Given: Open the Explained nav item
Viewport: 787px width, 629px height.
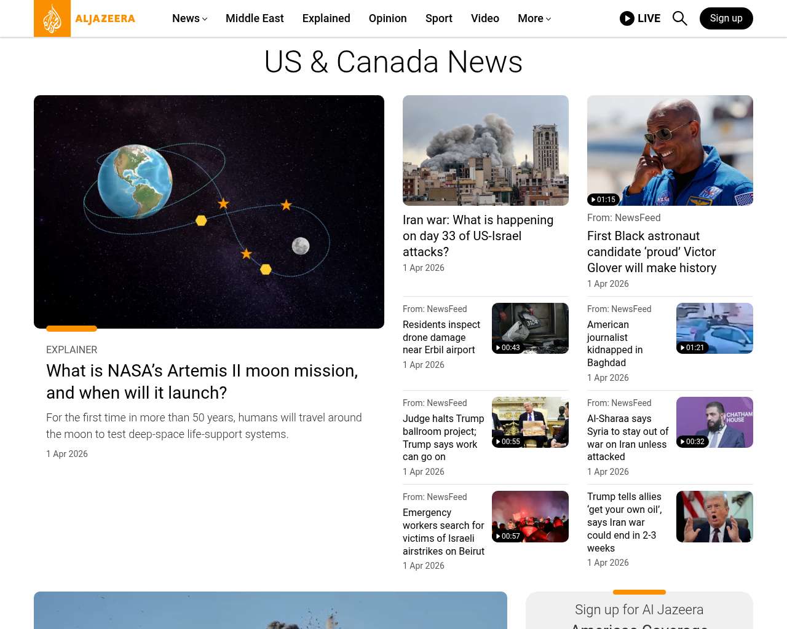Looking at the screenshot, I should click(326, 18).
